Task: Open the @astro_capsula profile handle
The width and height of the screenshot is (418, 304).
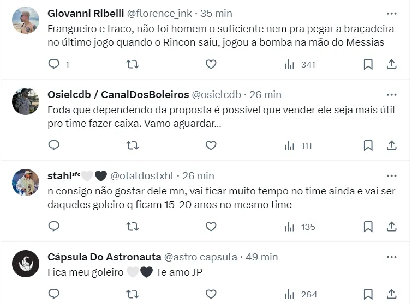Action: click(200, 257)
